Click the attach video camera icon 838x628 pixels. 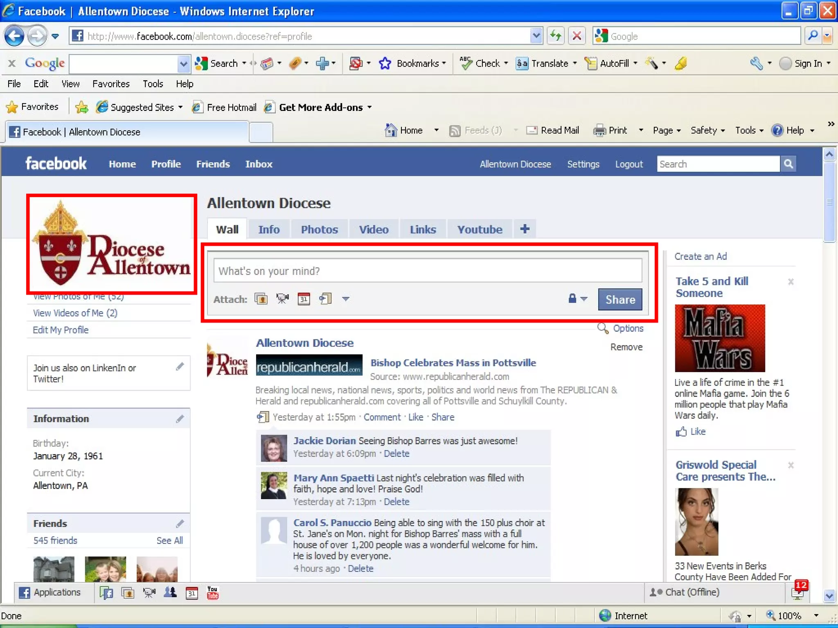[x=282, y=299]
